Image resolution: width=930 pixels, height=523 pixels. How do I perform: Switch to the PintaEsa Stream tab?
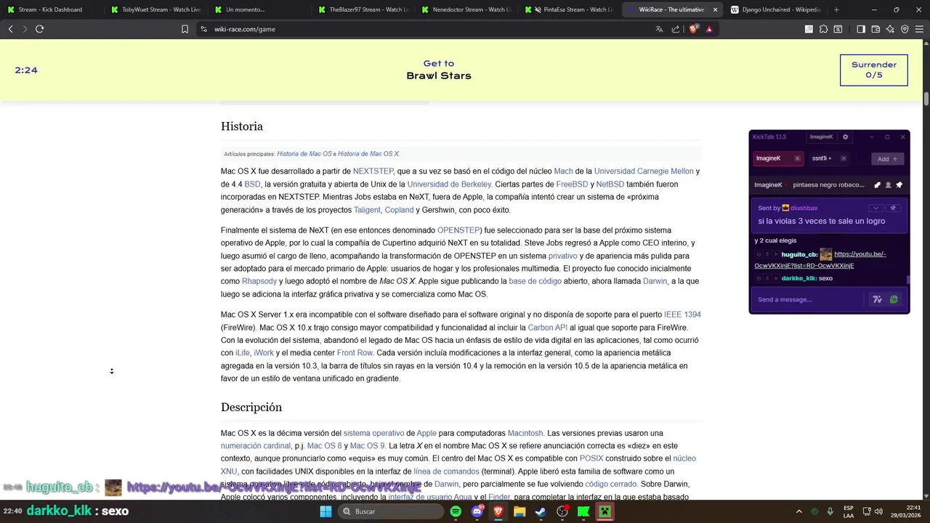(x=570, y=9)
